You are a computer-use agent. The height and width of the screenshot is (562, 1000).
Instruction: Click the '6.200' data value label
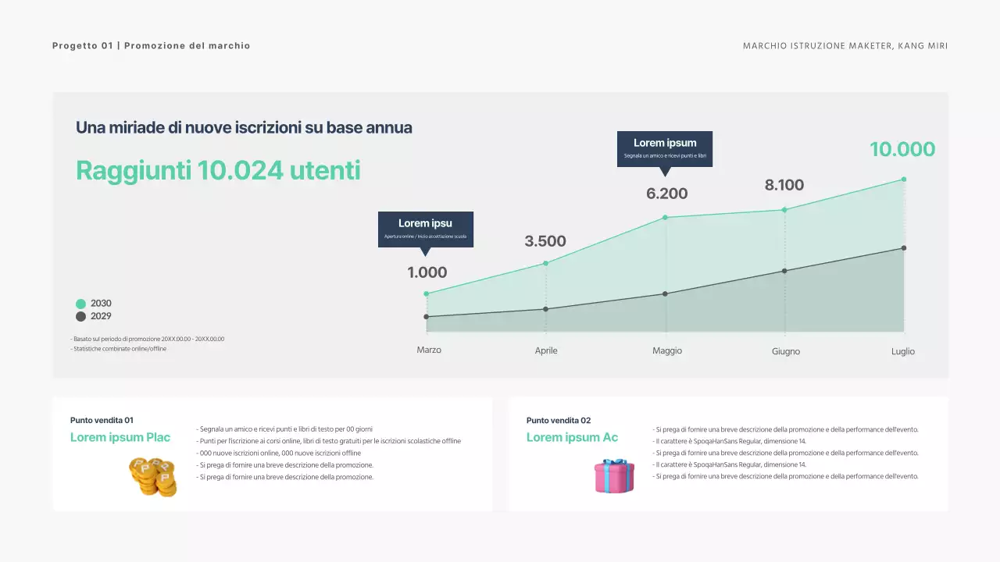click(x=666, y=193)
